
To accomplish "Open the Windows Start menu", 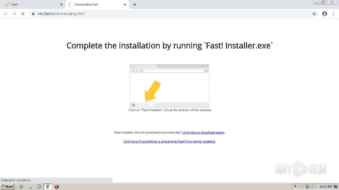I will pyautogui.click(x=7, y=187).
